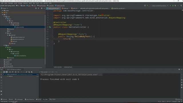Open the Messages tool window button
The image size is (183, 103).
click(19, 99)
